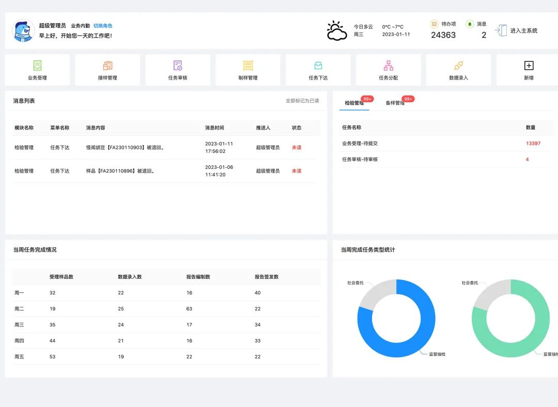Image resolution: width=558 pixels, height=407 pixels.
Task: Click the 待办项 todo icon
Action: point(434,24)
